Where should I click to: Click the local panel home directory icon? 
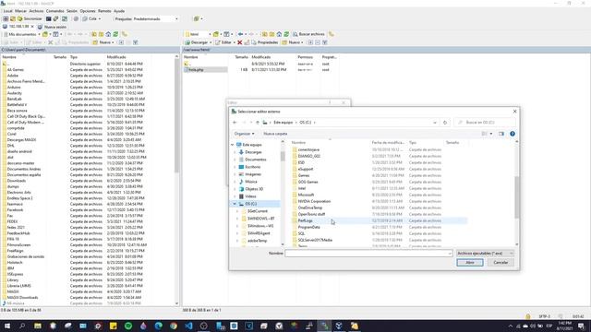coord(109,34)
